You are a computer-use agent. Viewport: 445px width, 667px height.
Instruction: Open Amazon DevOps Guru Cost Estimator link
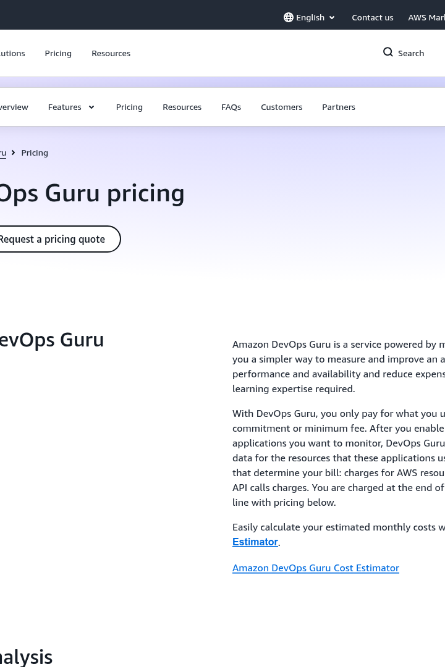[316, 568]
